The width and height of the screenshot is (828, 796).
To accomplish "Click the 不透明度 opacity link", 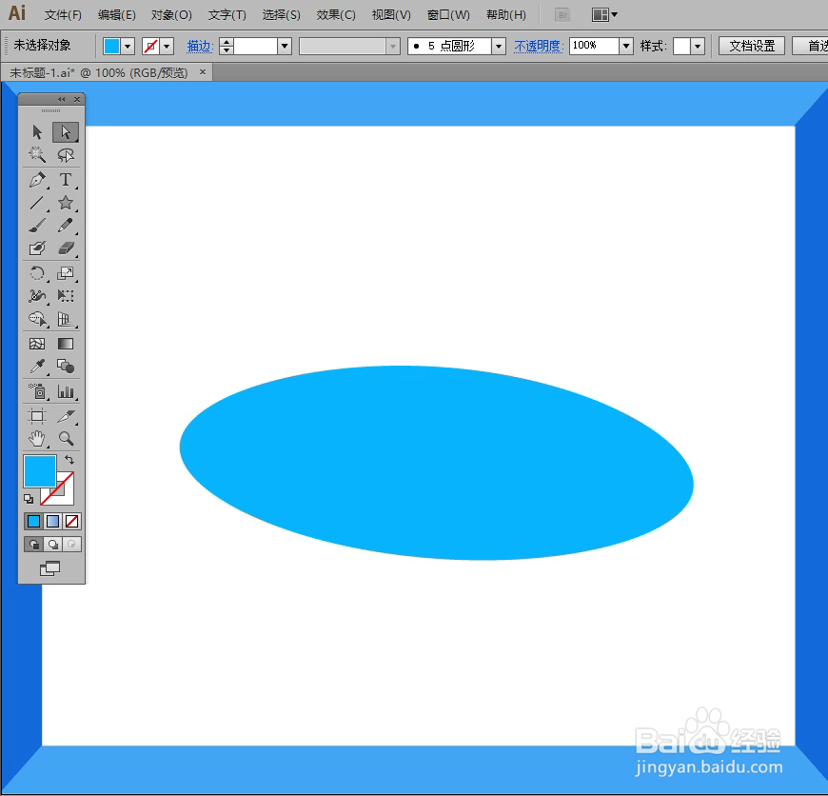I will click(x=539, y=47).
